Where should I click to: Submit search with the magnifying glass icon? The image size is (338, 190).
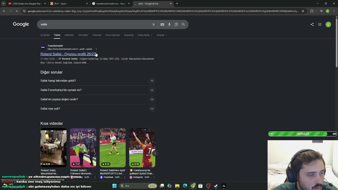pos(183,24)
